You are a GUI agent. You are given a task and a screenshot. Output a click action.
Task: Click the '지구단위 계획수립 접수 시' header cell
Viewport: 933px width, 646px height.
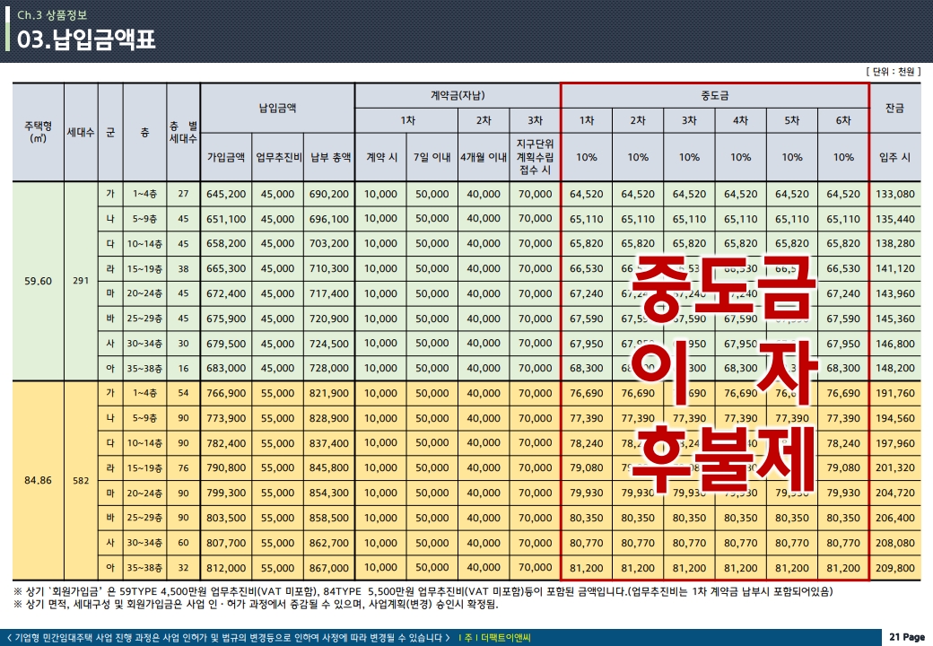click(x=535, y=157)
